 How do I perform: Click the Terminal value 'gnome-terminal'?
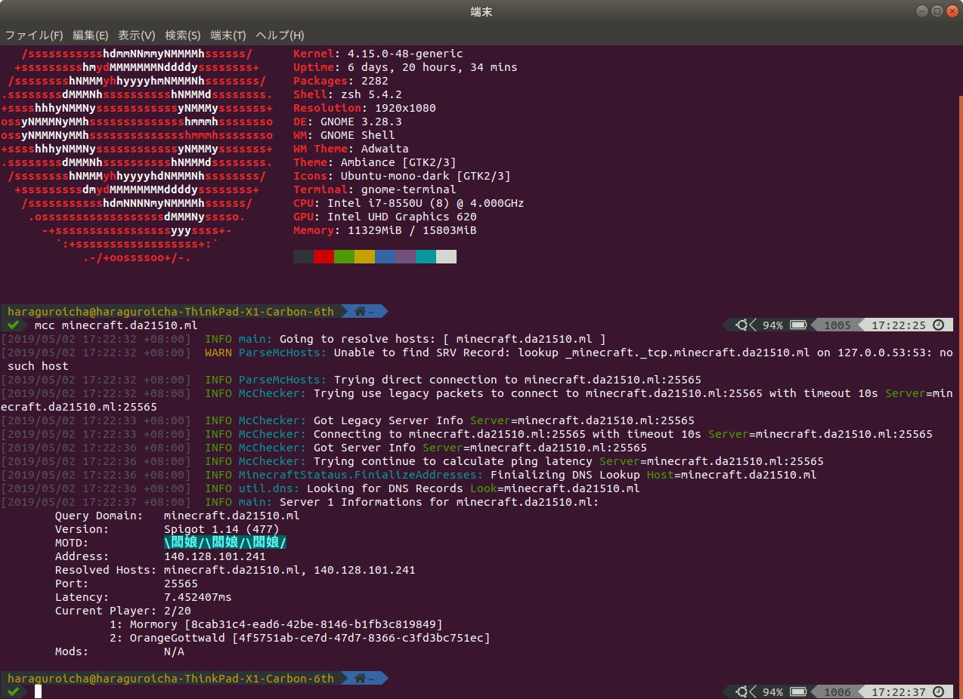coord(408,189)
